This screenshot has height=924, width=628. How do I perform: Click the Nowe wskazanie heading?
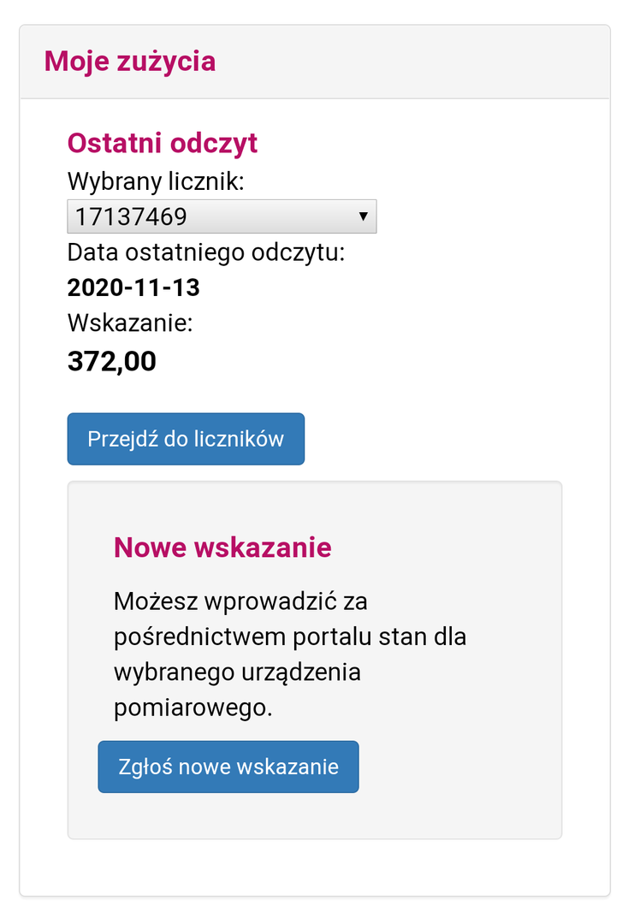point(222,547)
